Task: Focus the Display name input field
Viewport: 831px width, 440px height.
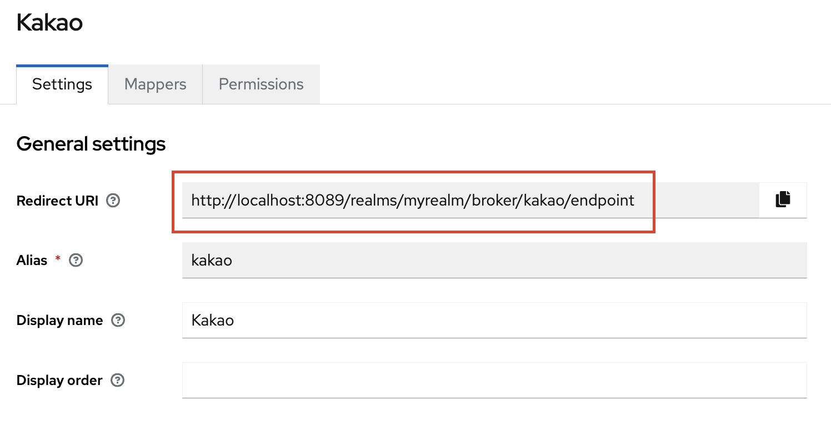Action: [x=494, y=321]
